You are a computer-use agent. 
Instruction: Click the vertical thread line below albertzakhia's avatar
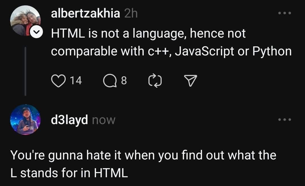(25, 71)
